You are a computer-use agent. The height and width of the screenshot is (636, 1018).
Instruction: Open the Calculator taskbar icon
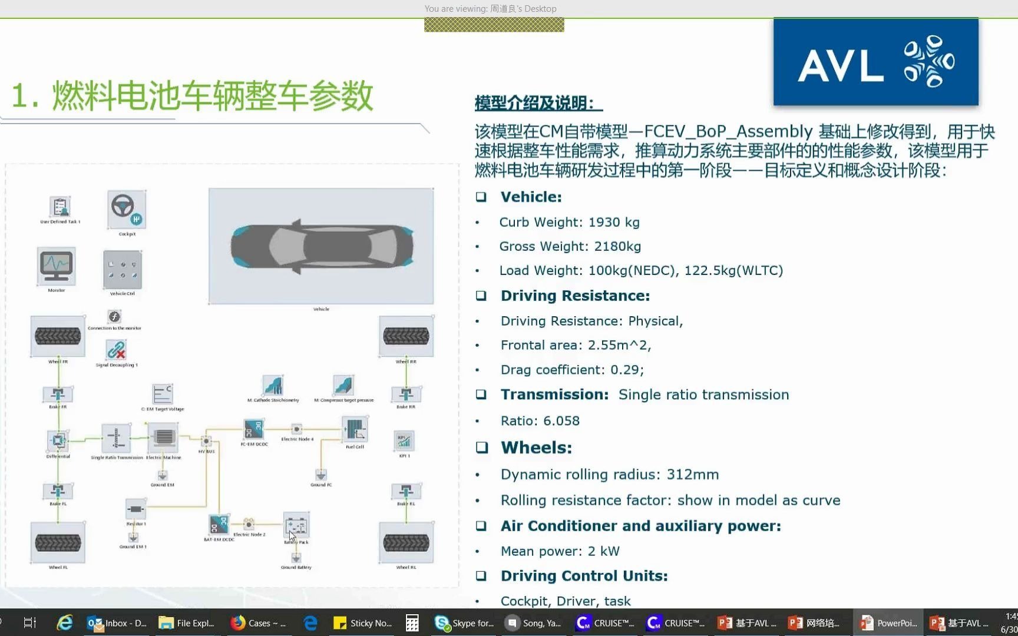[x=412, y=622]
